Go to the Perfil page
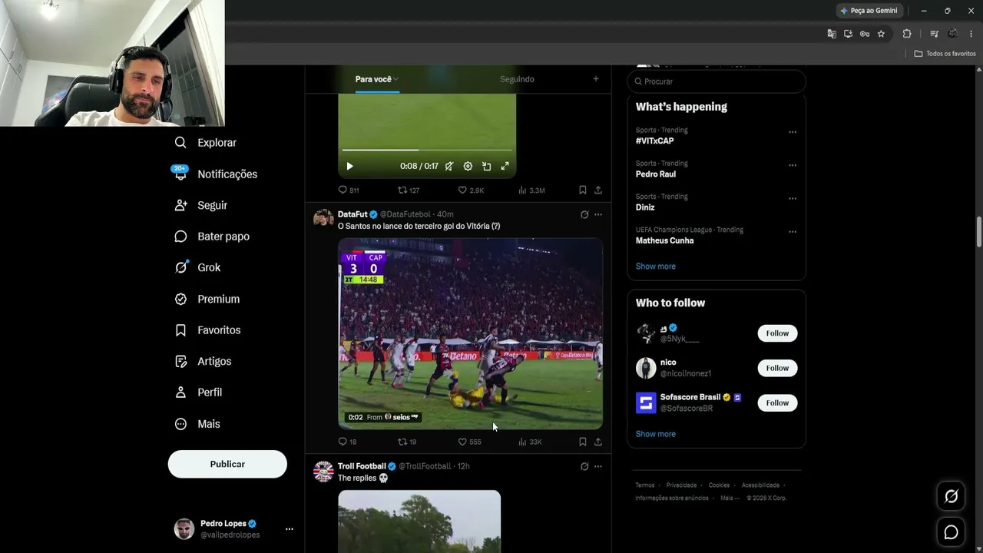The image size is (983, 553). click(x=198, y=392)
